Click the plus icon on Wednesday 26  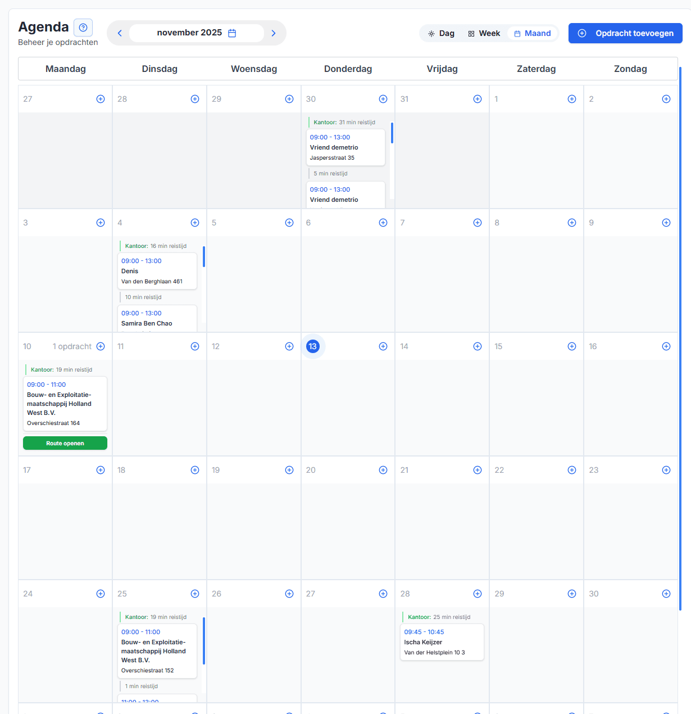click(x=289, y=594)
